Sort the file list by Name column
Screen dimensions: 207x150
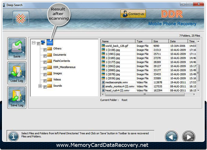click(118, 41)
